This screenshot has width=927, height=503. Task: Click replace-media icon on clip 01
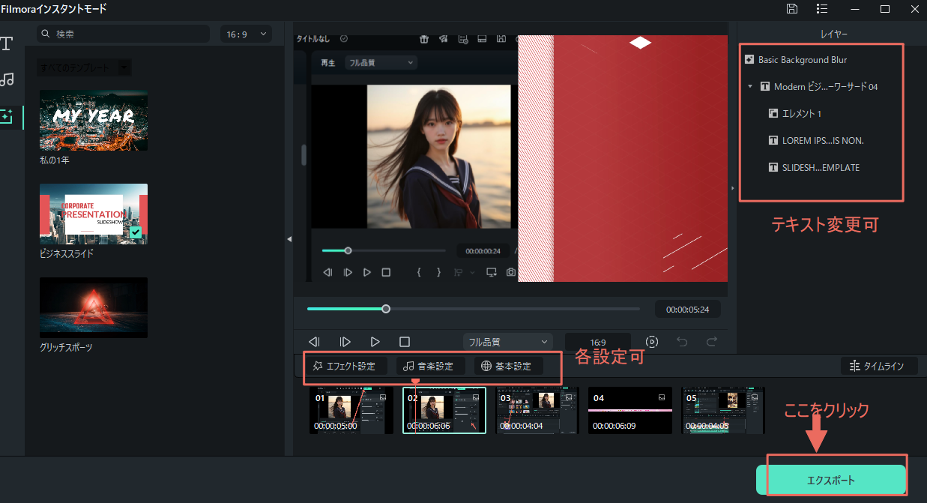(x=381, y=397)
